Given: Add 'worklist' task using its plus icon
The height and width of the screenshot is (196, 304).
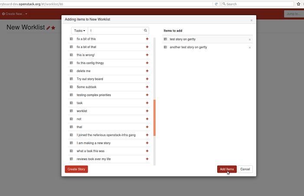Looking at the screenshot, I should (x=147, y=111).
